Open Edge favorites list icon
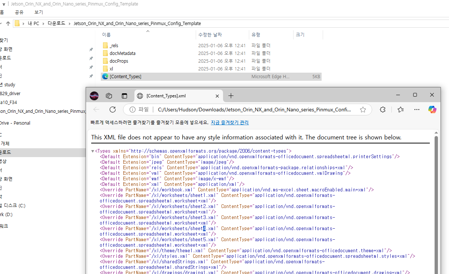Viewport: 449px width, 274px height. pyautogui.click(x=401, y=110)
